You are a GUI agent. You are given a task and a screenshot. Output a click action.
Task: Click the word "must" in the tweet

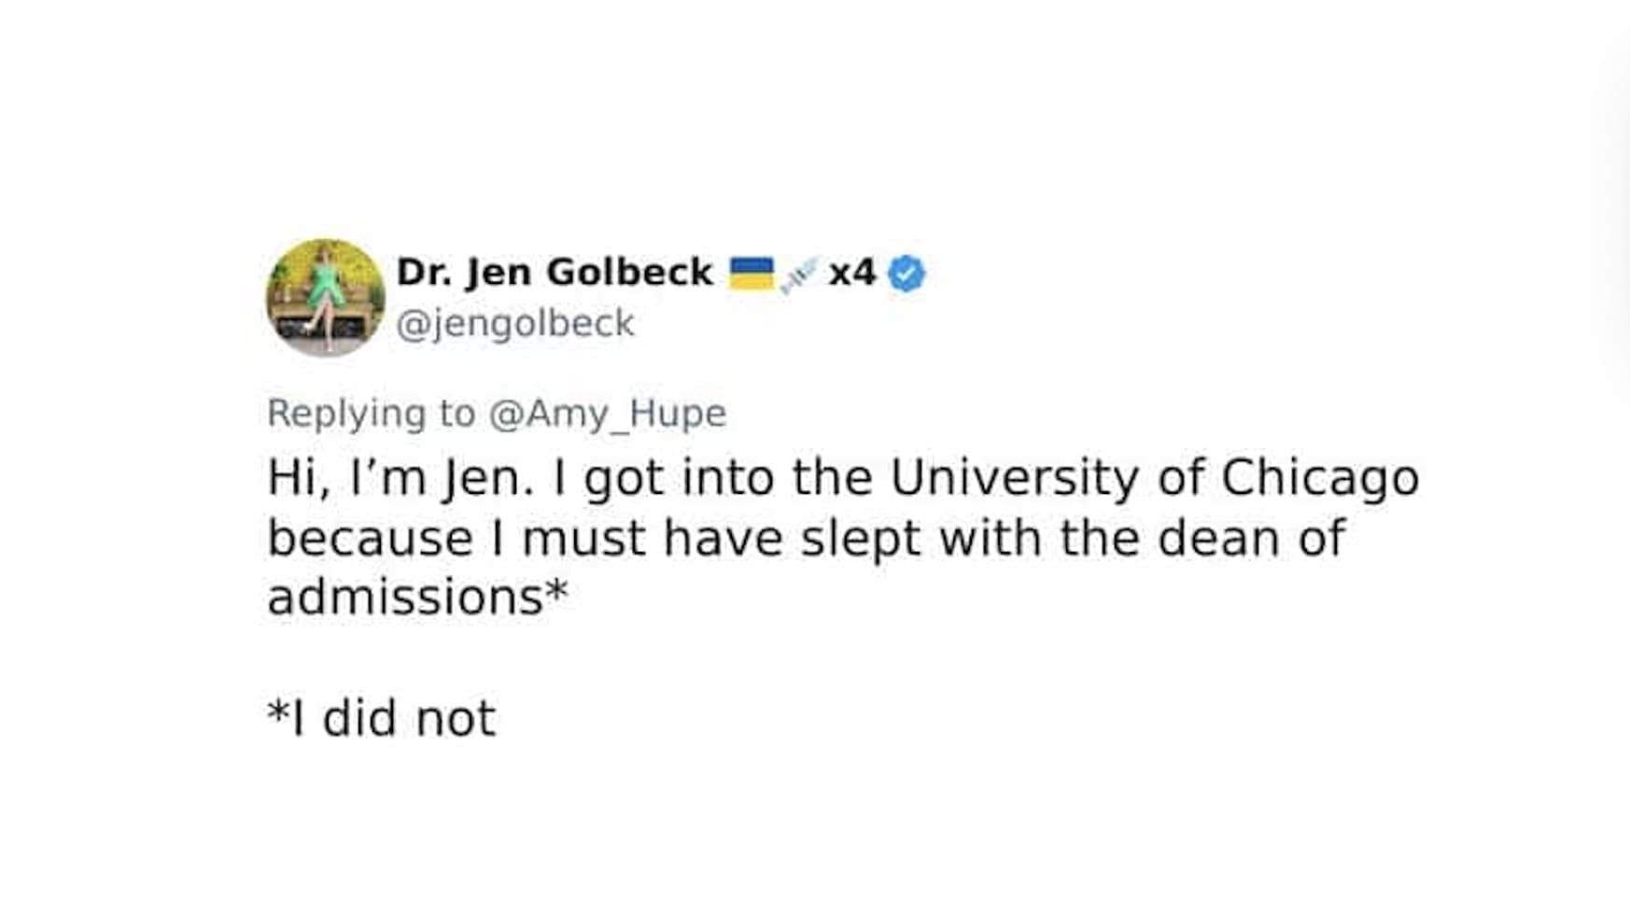pyautogui.click(x=583, y=539)
